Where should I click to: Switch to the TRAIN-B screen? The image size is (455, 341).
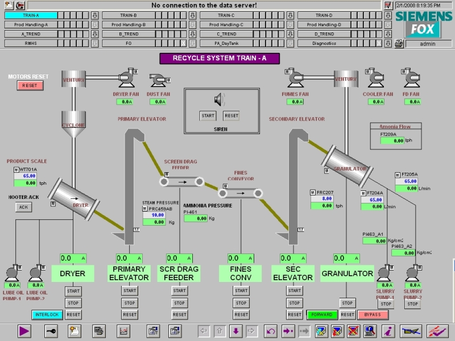[x=129, y=15]
